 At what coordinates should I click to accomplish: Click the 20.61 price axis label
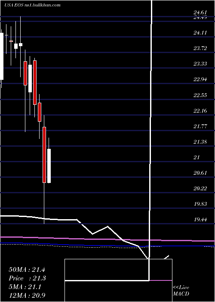pos(200,173)
